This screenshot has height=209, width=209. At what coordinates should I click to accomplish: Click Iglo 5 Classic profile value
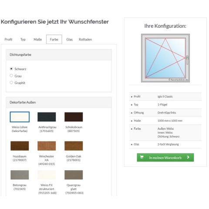point(165,97)
